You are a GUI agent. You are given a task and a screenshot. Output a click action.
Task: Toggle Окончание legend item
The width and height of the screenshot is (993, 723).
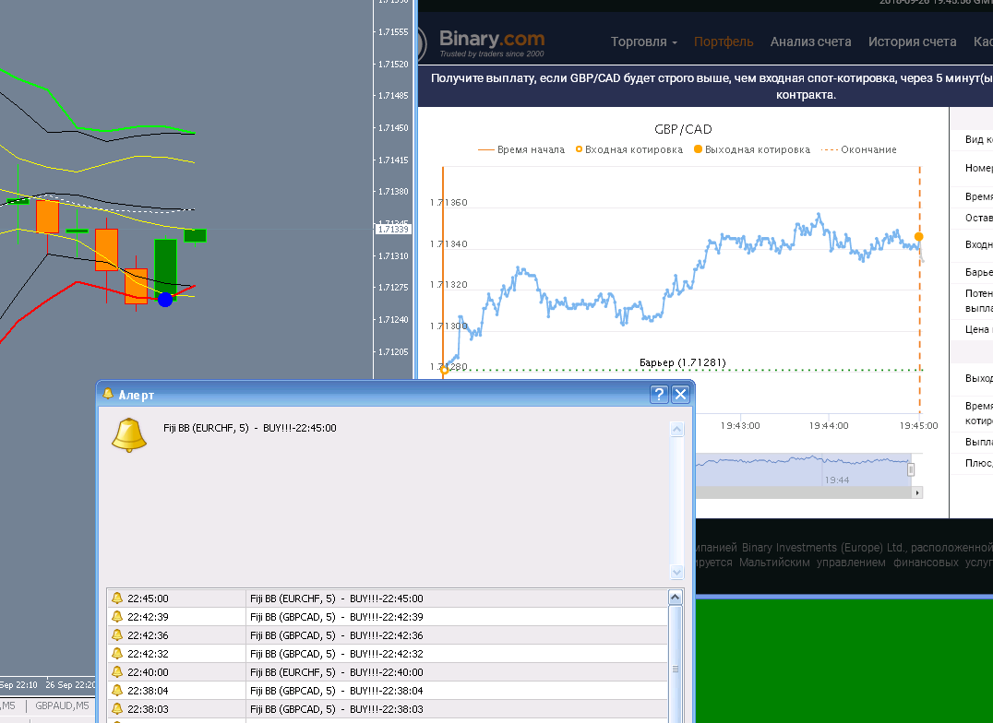(859, 150)
